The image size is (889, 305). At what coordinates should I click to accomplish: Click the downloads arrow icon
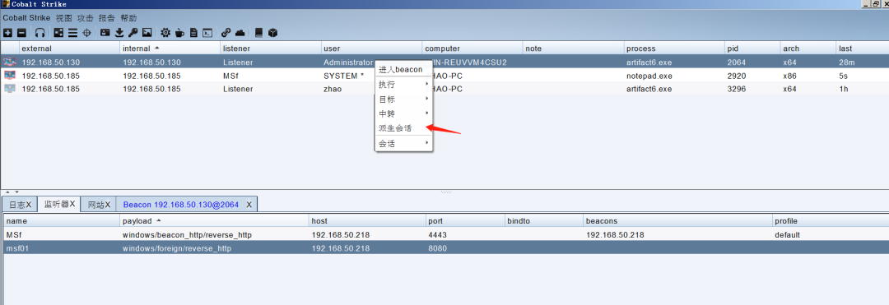(x=119, y=33)
